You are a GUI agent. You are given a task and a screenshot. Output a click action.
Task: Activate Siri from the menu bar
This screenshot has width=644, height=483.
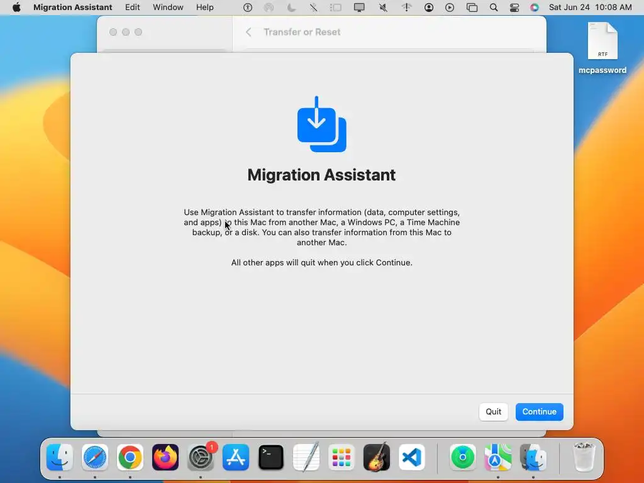point(535,8)
